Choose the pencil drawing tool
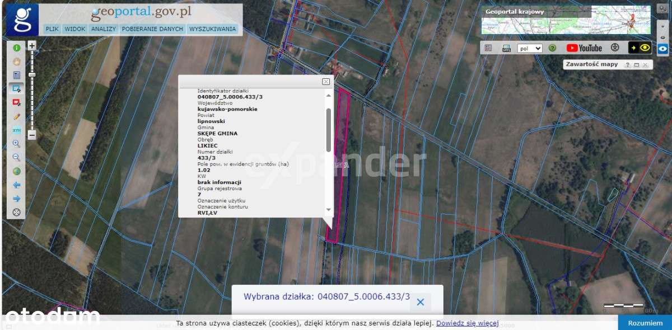This screenshot has width=672, height=330. point(16,116)
